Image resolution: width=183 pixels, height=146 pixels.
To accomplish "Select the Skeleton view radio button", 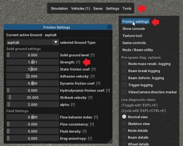I will pos(124,124).
